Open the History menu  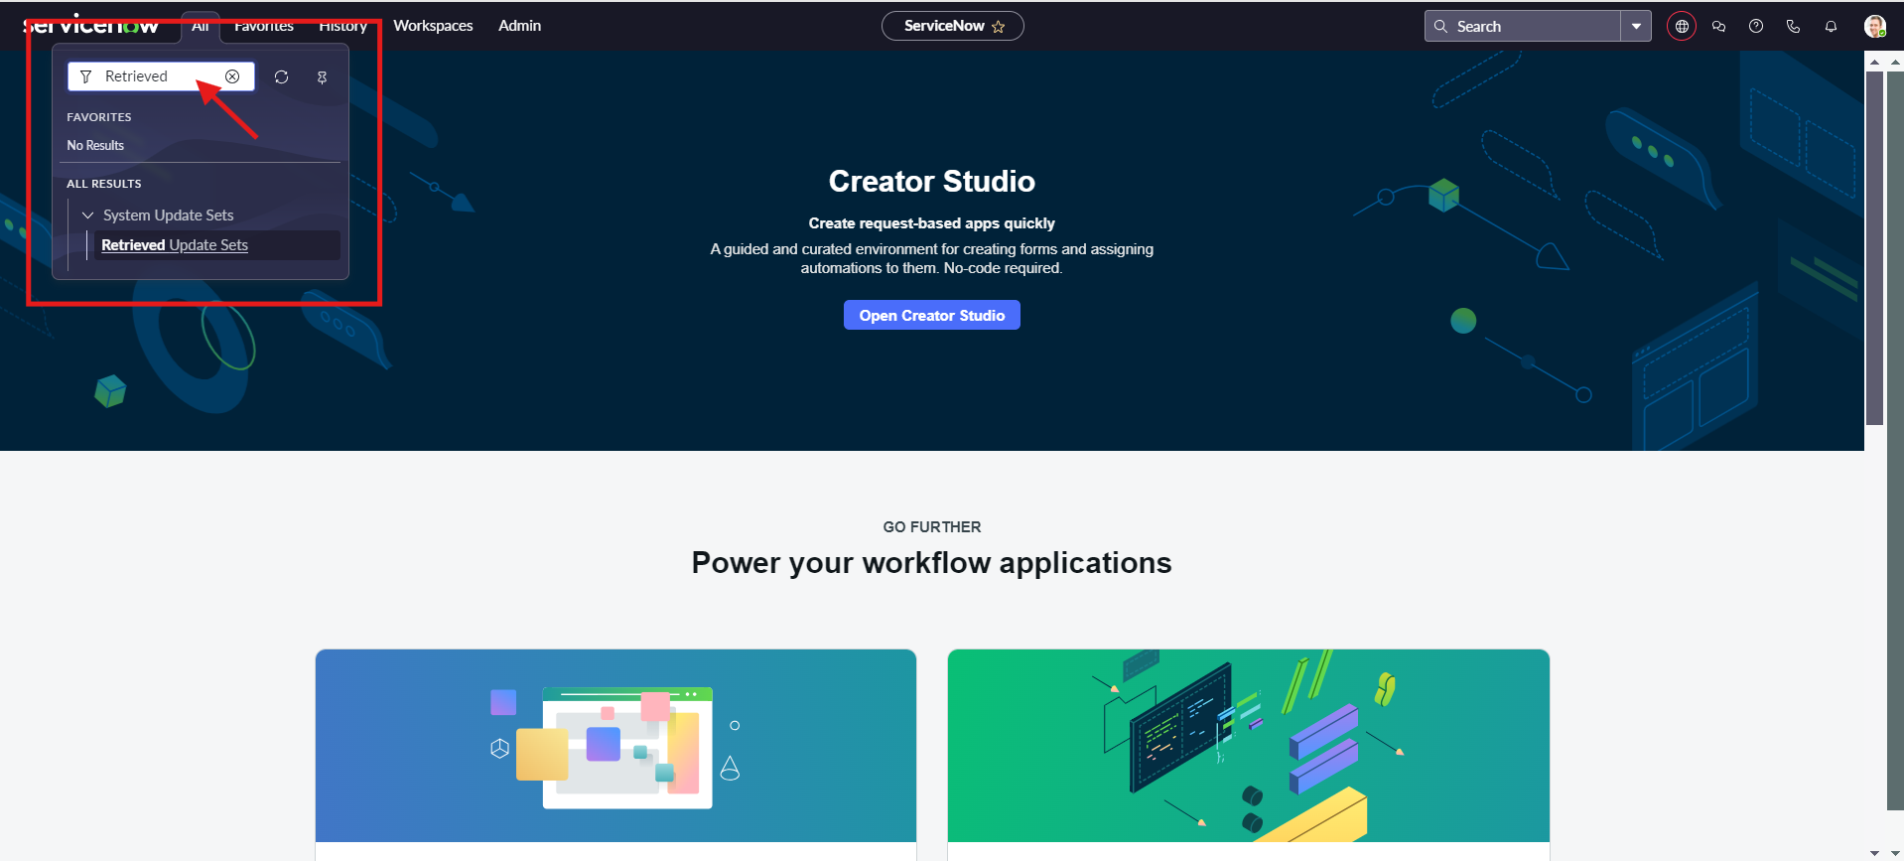(x=342, y=26)
